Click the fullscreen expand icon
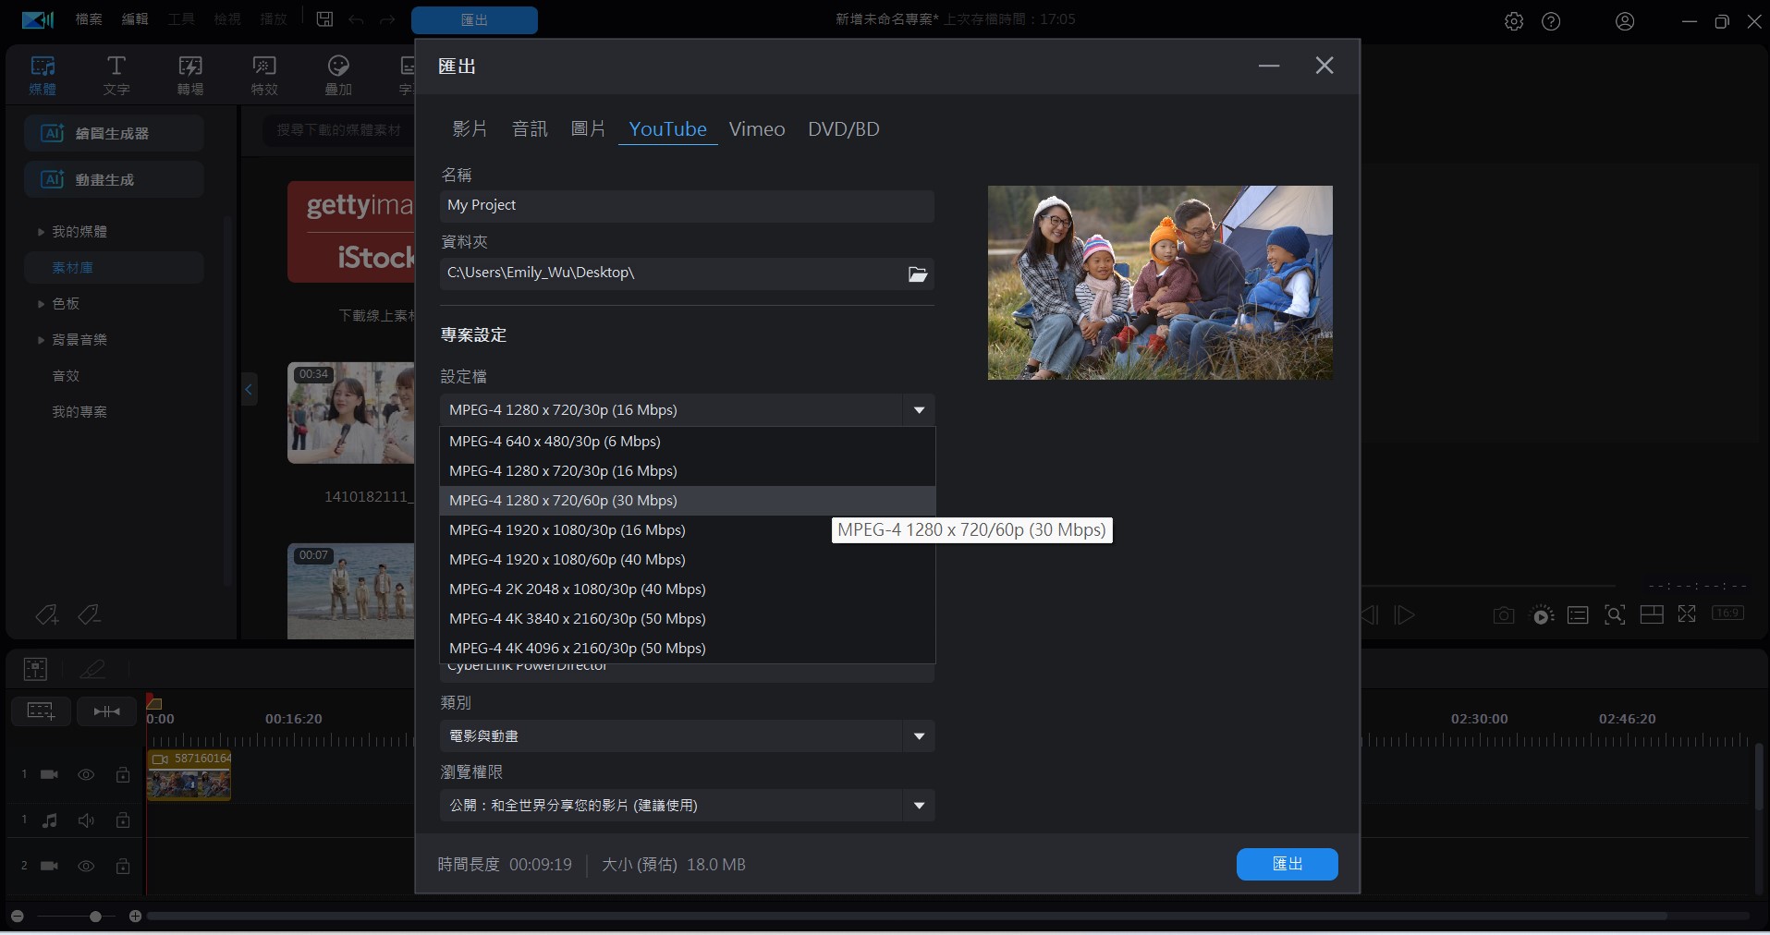This screenshot has height=935, width=1770. tap(1687, 613)
